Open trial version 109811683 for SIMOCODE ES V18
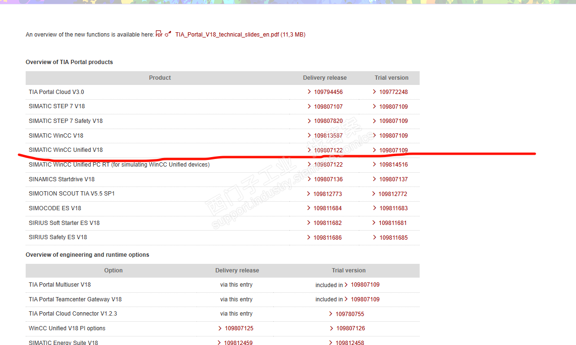 [394, 208]
